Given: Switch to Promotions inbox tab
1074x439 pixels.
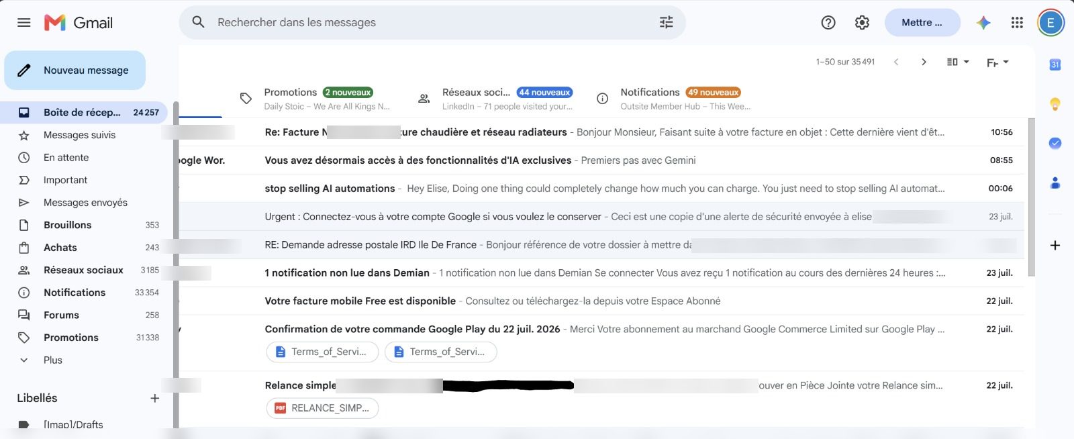Looking at the screenshot, I should pyautogui.click(x=314, y=99).
